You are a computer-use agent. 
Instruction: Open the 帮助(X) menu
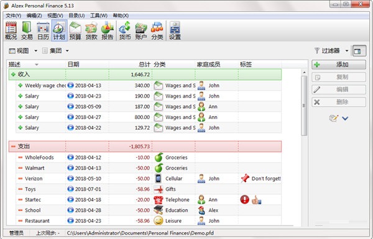[121, 16]
